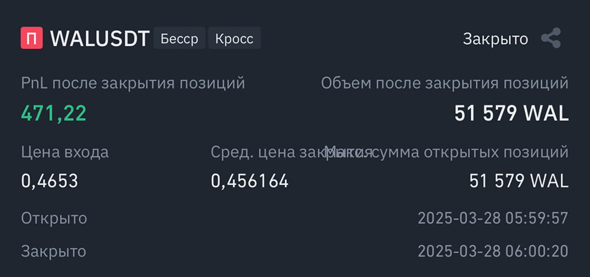Viewport: 590px width, 277px height.
Task: Click the 0,4653 entry price value
Action: click(x=50, y=181)
